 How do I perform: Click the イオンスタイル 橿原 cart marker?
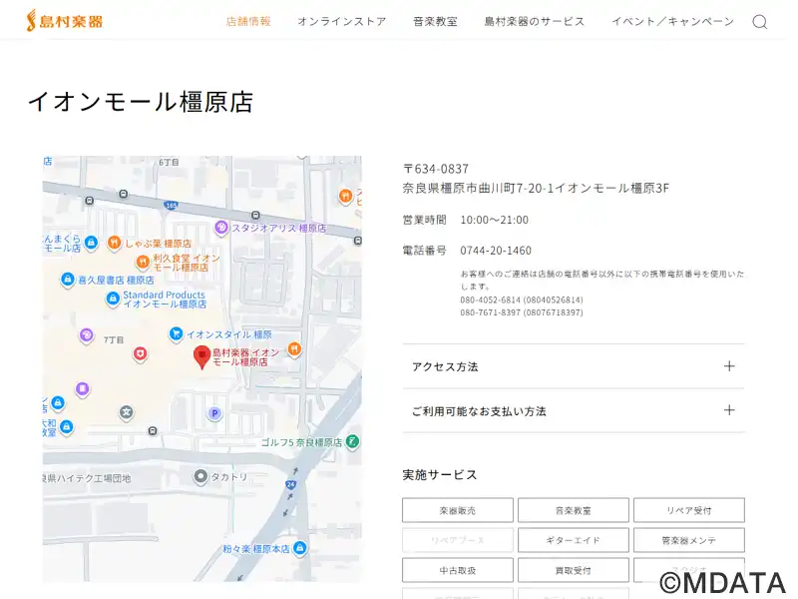(176, 334)
